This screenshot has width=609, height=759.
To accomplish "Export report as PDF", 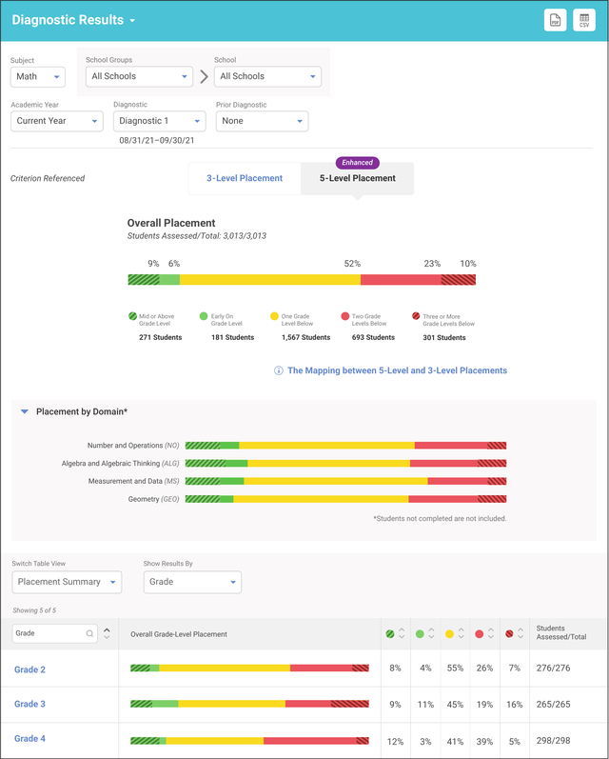I will pos(555,20).
